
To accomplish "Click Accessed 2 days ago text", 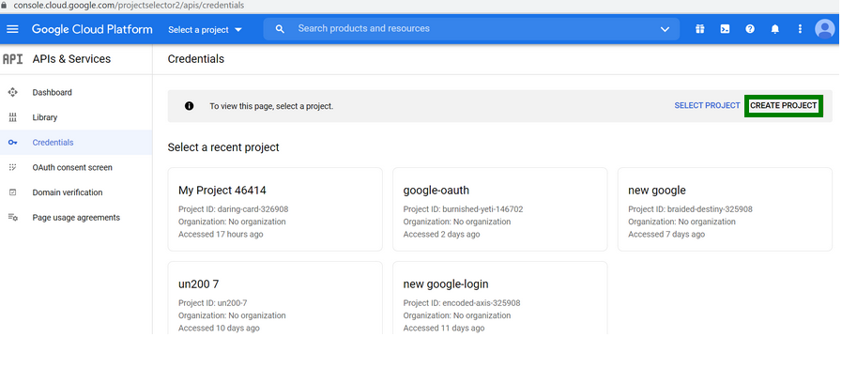I will point(441,234).
